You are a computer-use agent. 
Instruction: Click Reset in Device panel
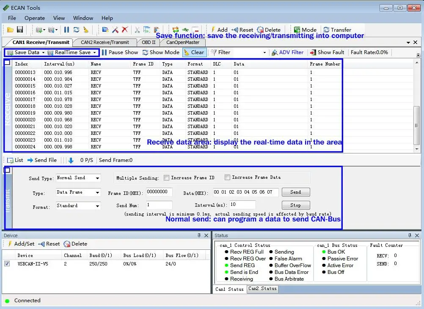49,244
